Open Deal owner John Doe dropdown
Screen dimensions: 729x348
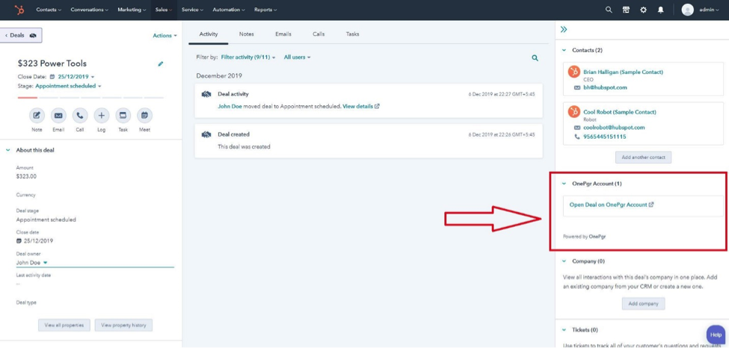(95, 263)
